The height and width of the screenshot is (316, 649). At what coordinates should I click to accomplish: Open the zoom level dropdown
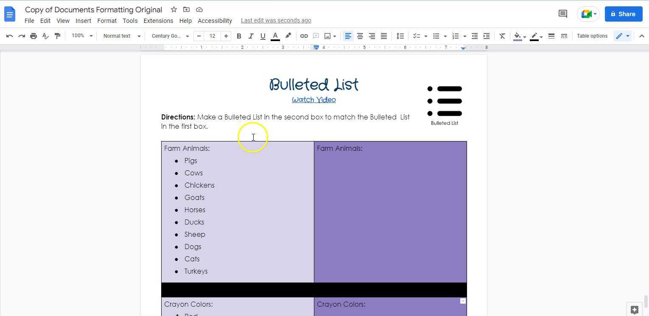click(x=82, y=36)
